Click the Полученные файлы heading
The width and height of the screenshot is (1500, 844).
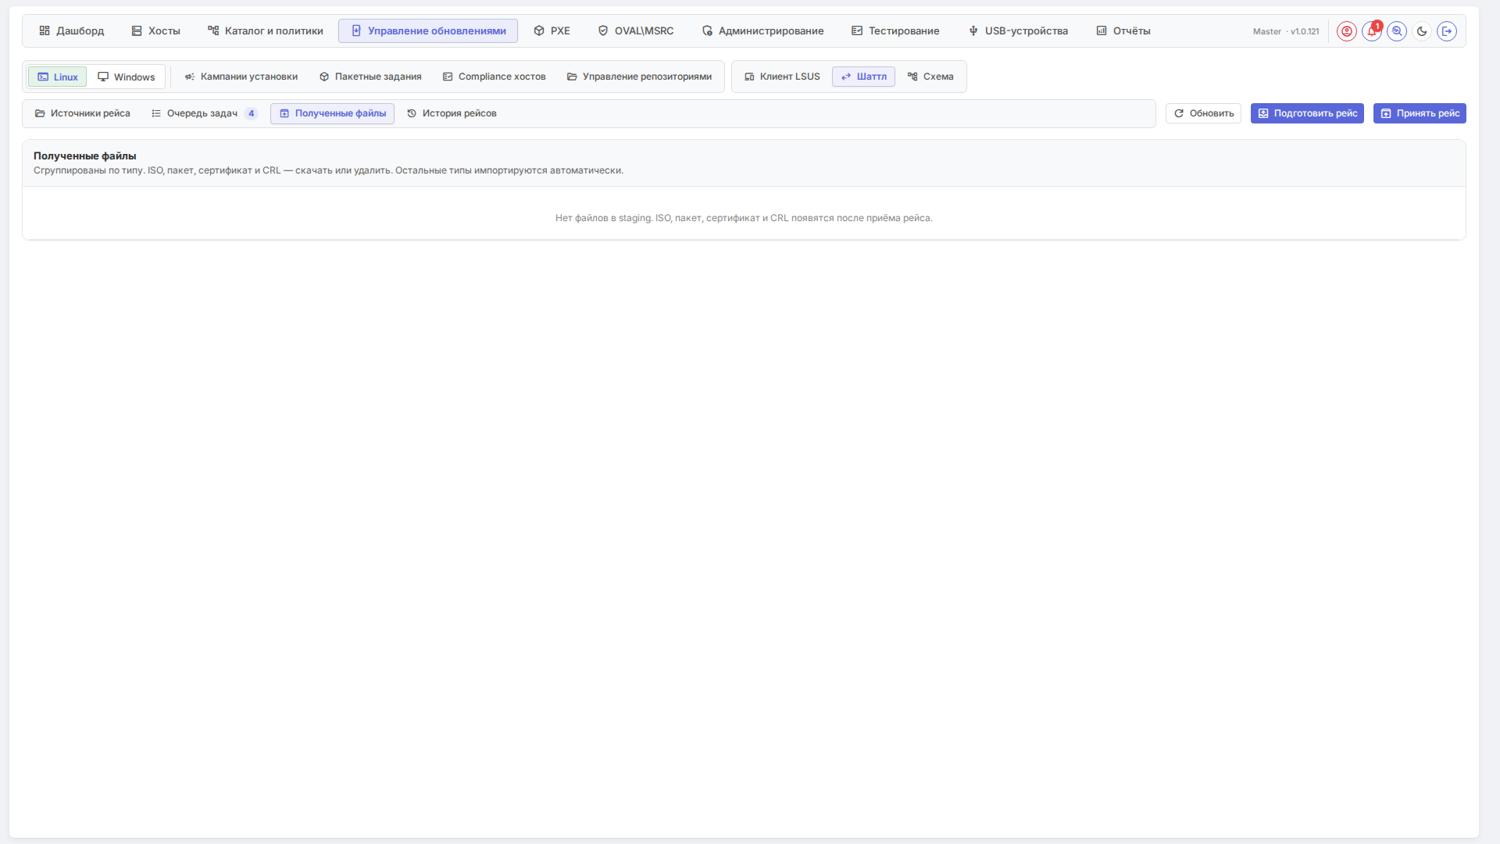84,156
